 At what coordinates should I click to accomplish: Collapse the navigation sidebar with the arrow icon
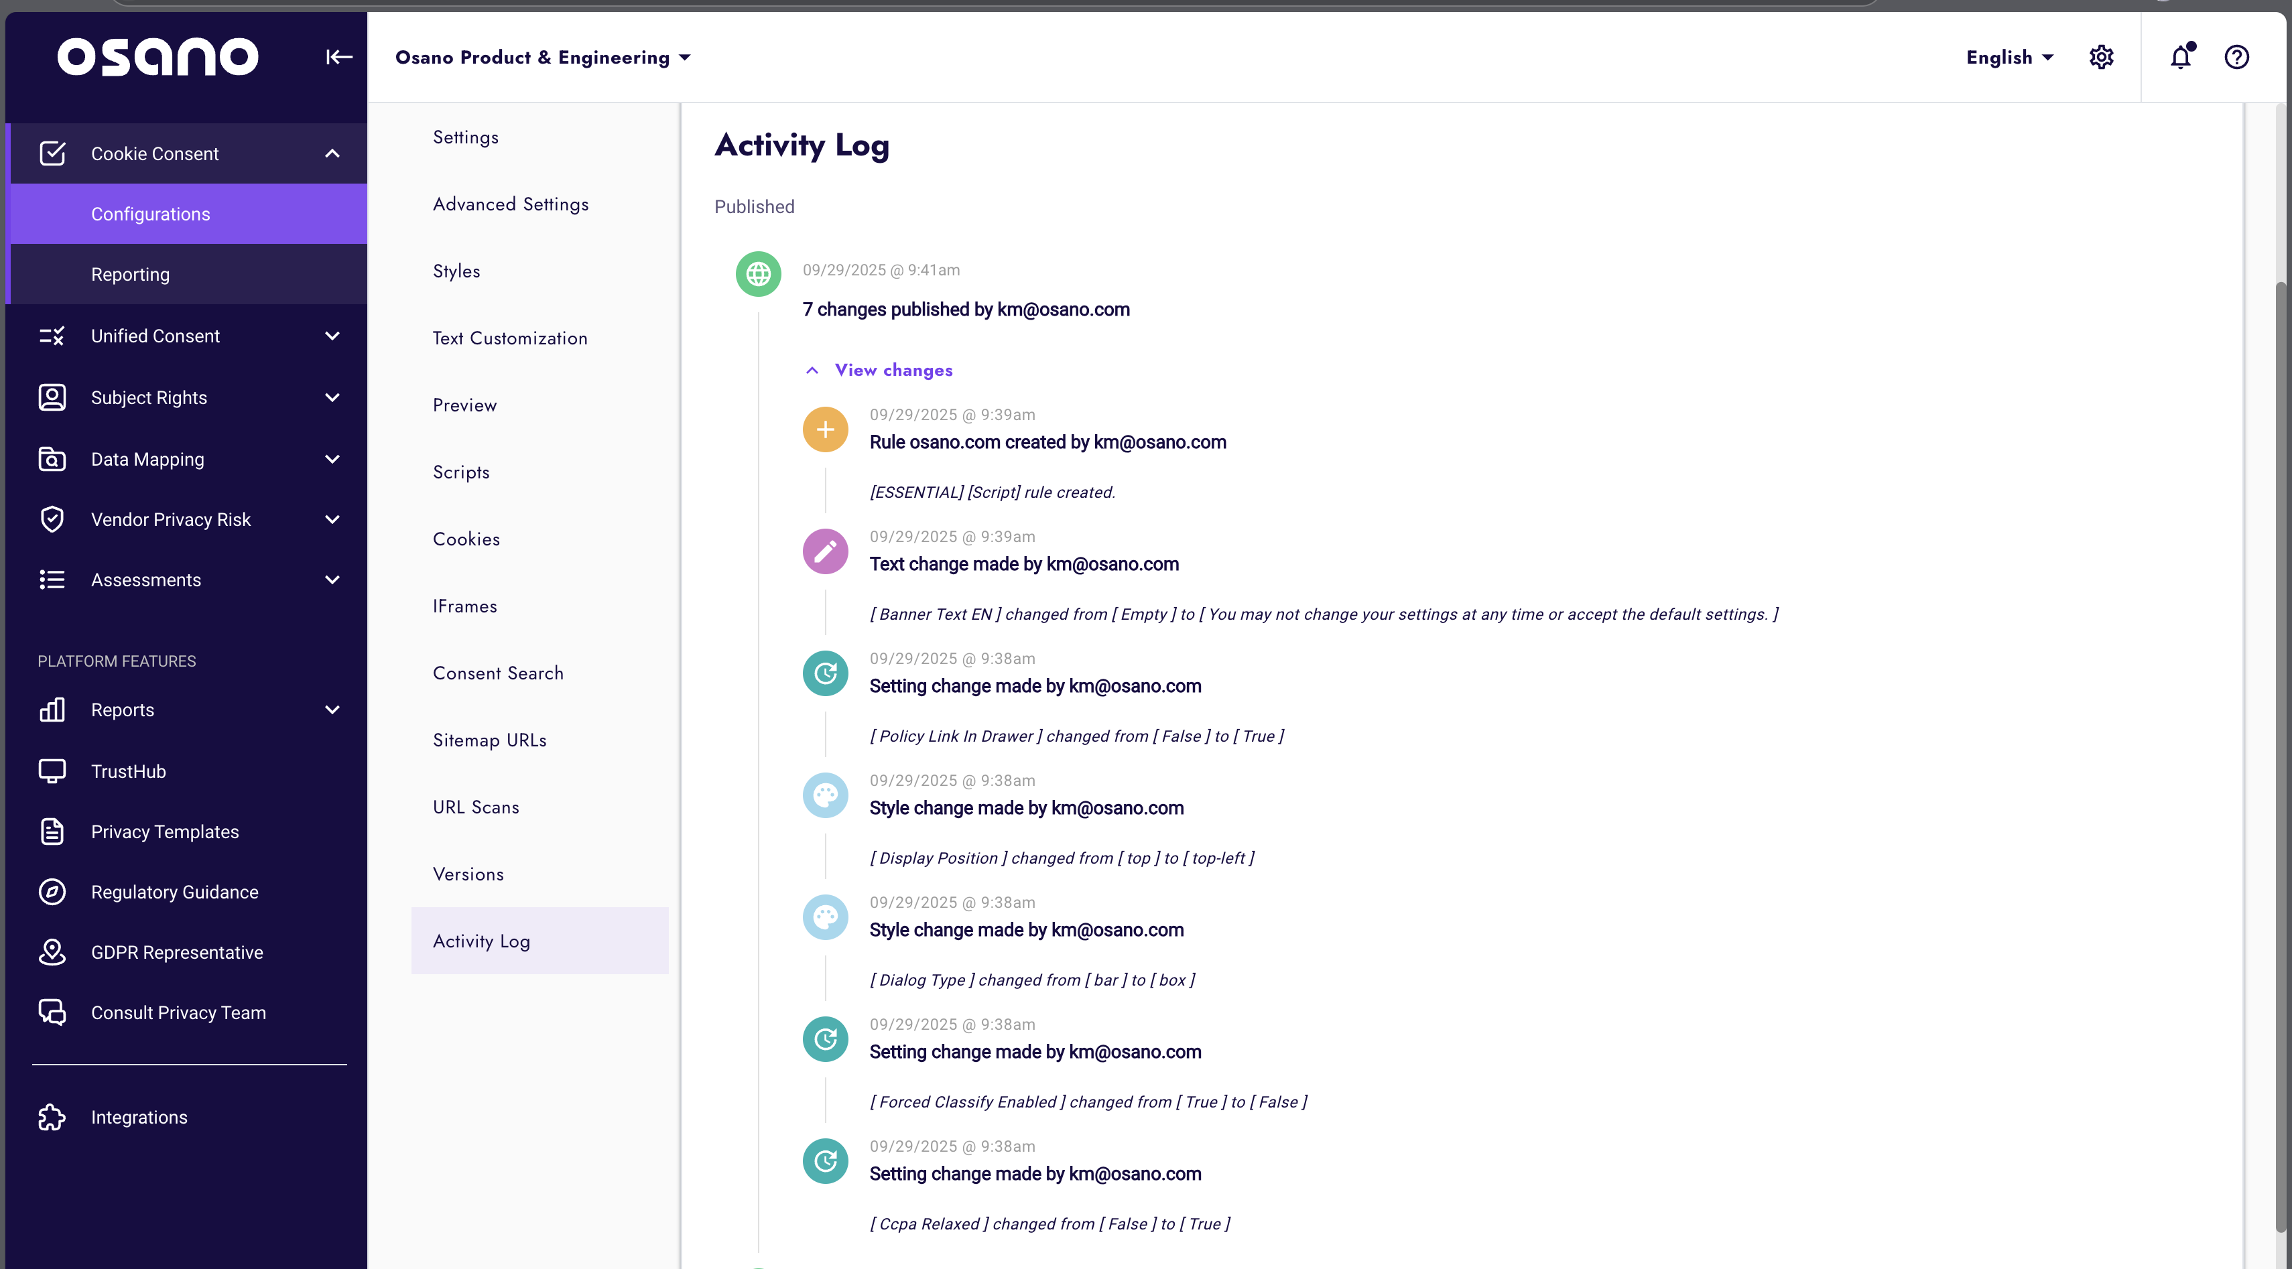339,56
